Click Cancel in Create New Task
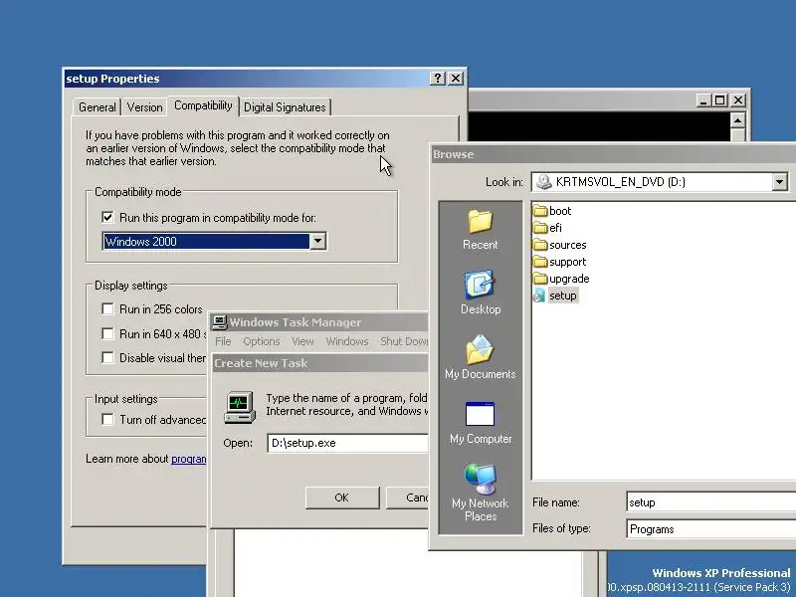Screen dimensions: 796x597 click(x=408, y=497)
